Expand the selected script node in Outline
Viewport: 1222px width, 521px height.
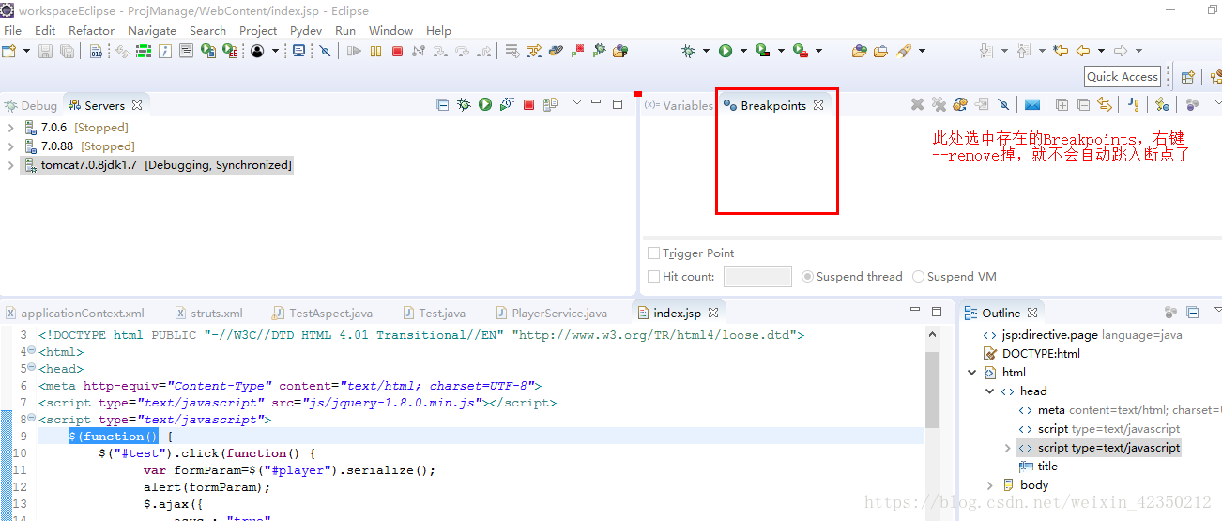coord(1008,448)
